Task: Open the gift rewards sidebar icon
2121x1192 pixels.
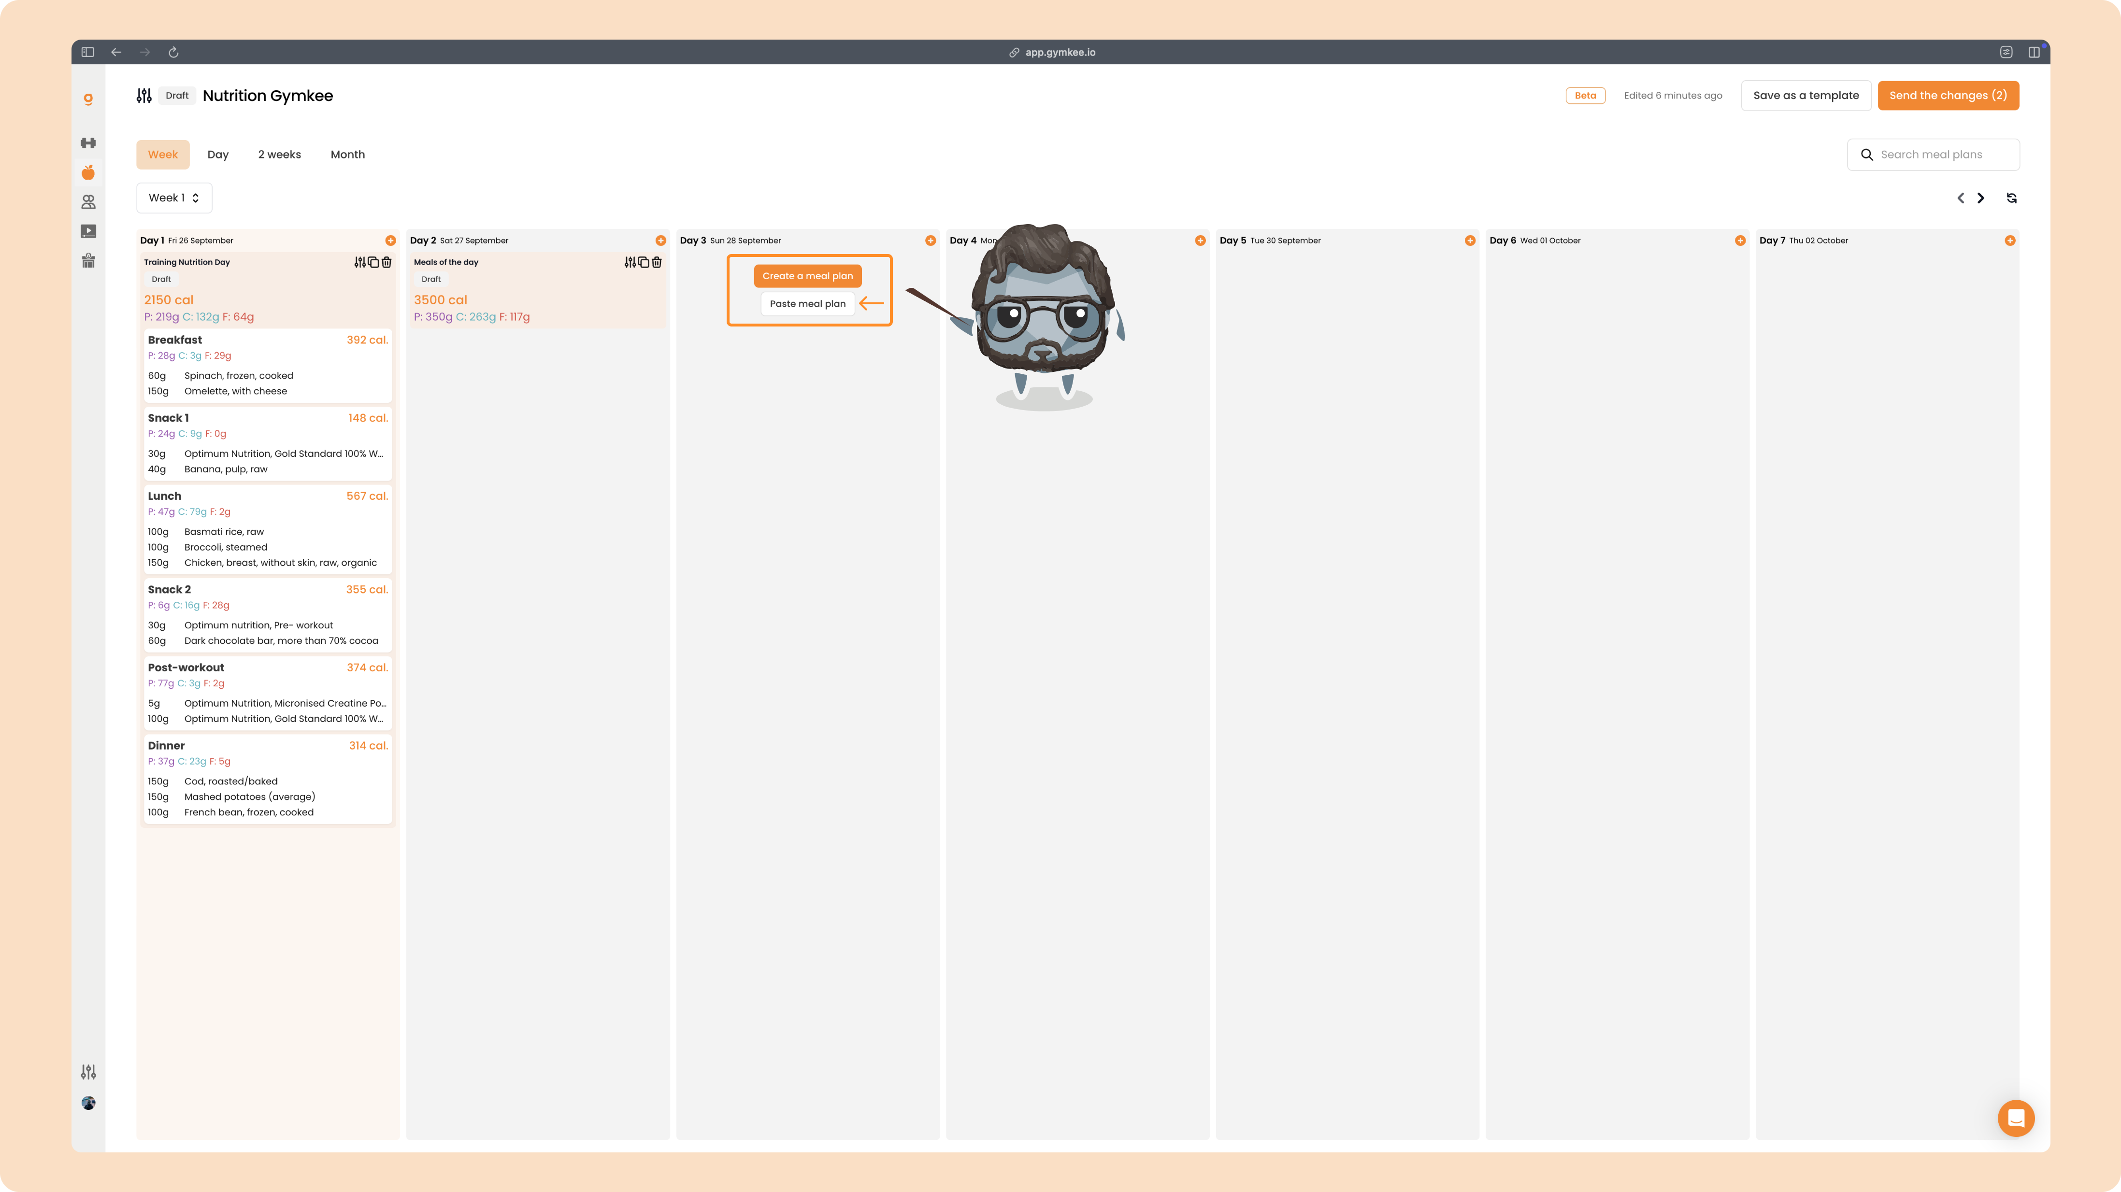Action: click(88, 261)
